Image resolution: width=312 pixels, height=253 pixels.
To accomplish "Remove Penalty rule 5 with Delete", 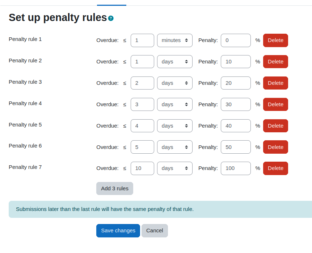I will [x=275, y=126].
